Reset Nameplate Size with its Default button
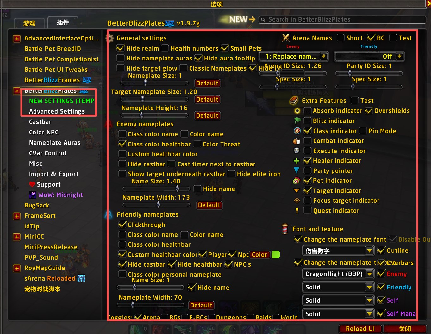Screen dimensions: 431x334 pos(207,83)
